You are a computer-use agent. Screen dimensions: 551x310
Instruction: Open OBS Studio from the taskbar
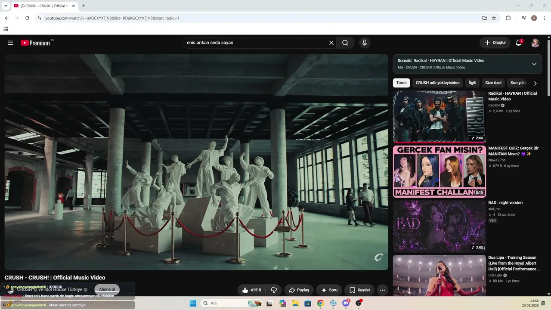pos(358,303)
